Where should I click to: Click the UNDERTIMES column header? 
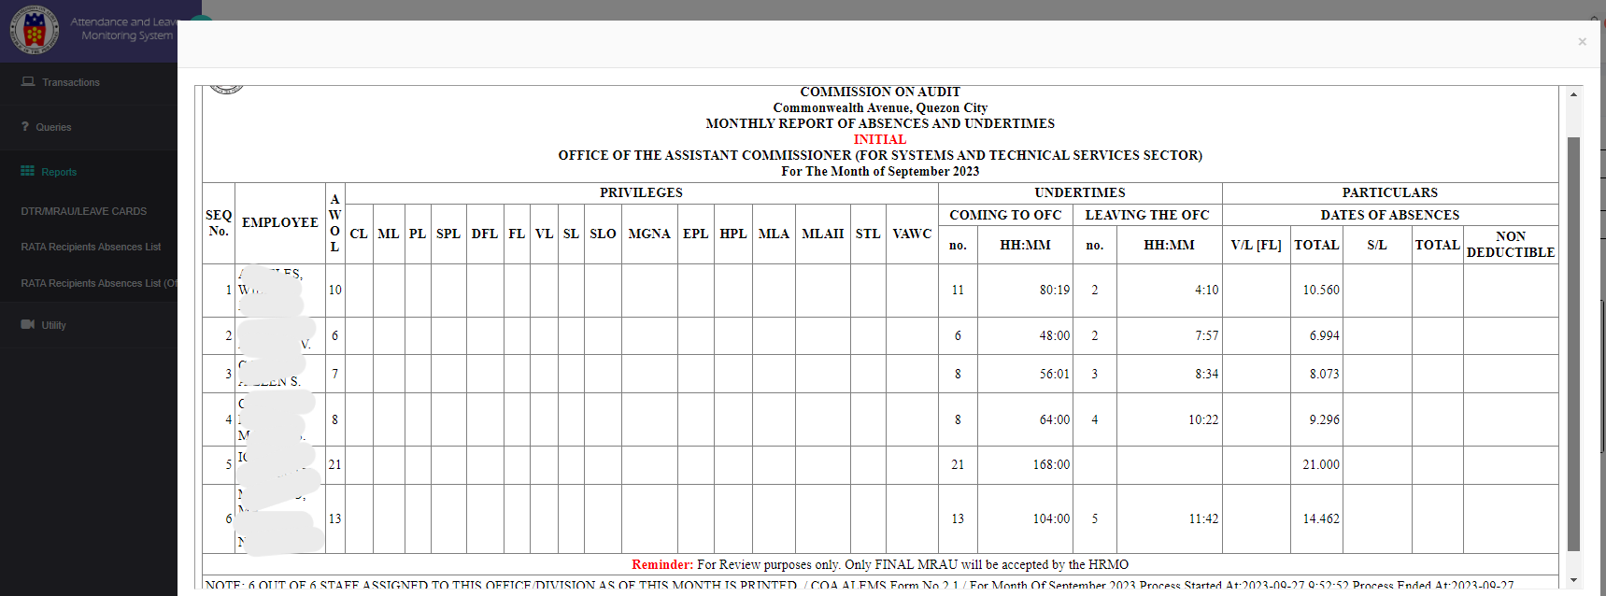pos(1080,192)
